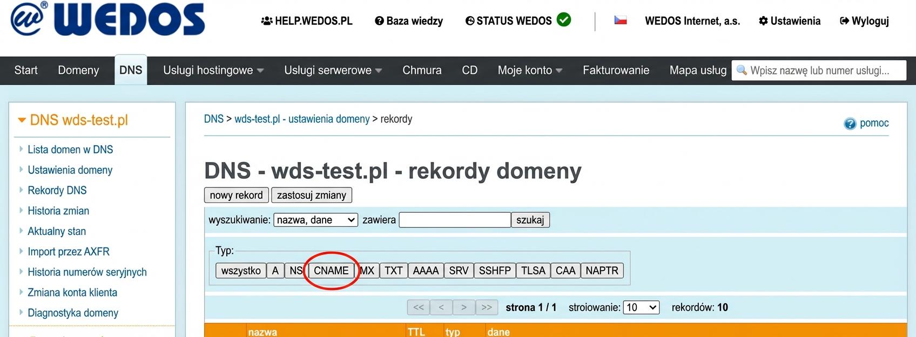
Task: Collapse the DNS wds-test.pl sidebar section
Action: (73, 120)
